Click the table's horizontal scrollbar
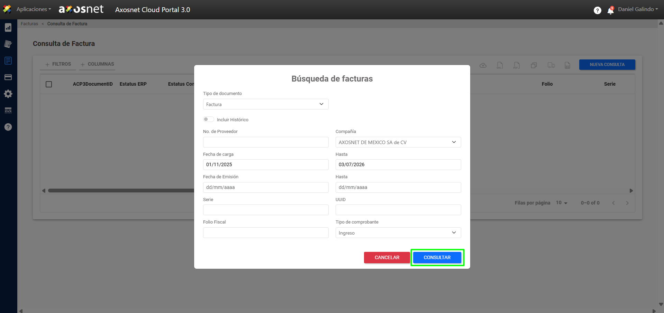This screenshot has width=664, height=313. 121,191
